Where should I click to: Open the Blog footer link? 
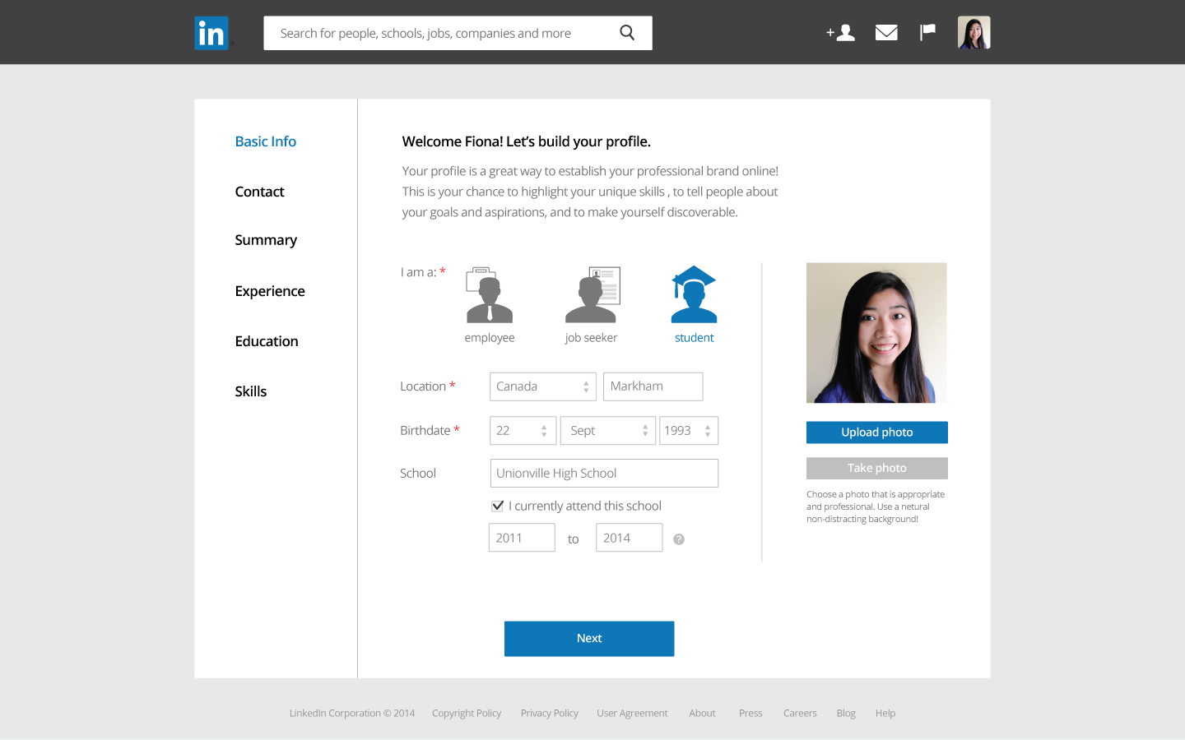[846, 713]
